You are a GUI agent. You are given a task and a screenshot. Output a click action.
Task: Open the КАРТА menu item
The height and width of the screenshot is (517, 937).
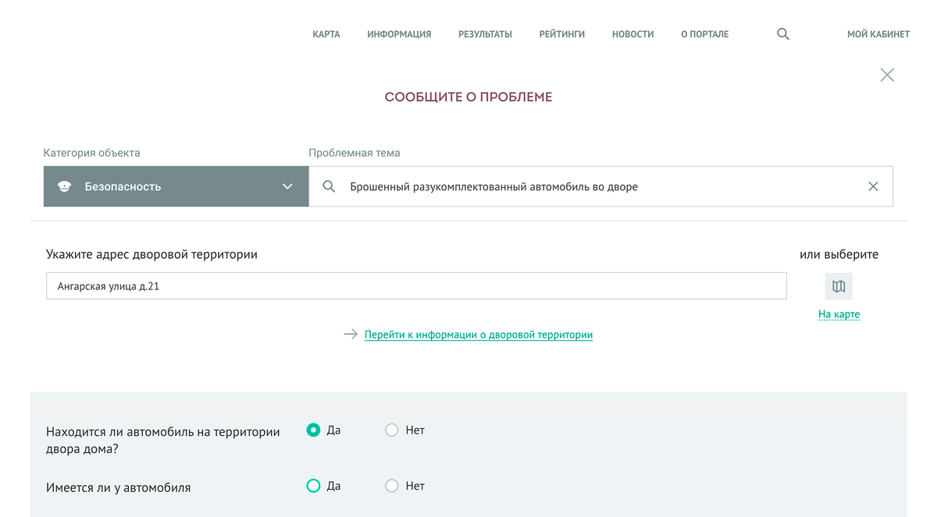(x=326, y=34)
